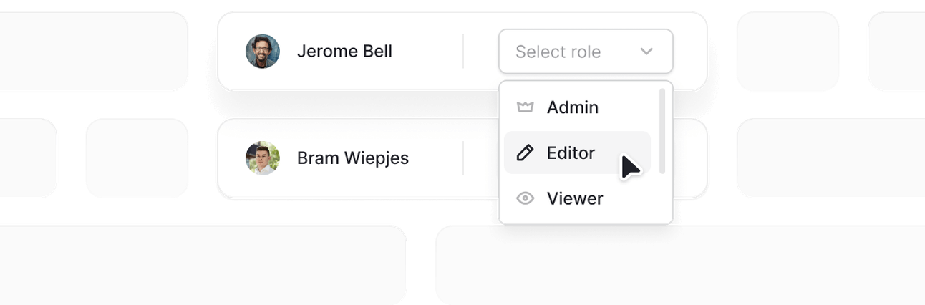Click the empty card left of Jerome Bell's row
This screenshot has height=305, width=925.
pos(94,51)
